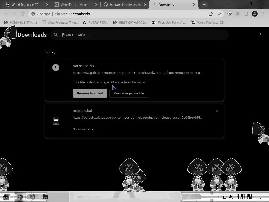Keep the dangerous NoEscape.zip file
The width and height of the screenshot is (269, 202).
(x=129, y=93)
